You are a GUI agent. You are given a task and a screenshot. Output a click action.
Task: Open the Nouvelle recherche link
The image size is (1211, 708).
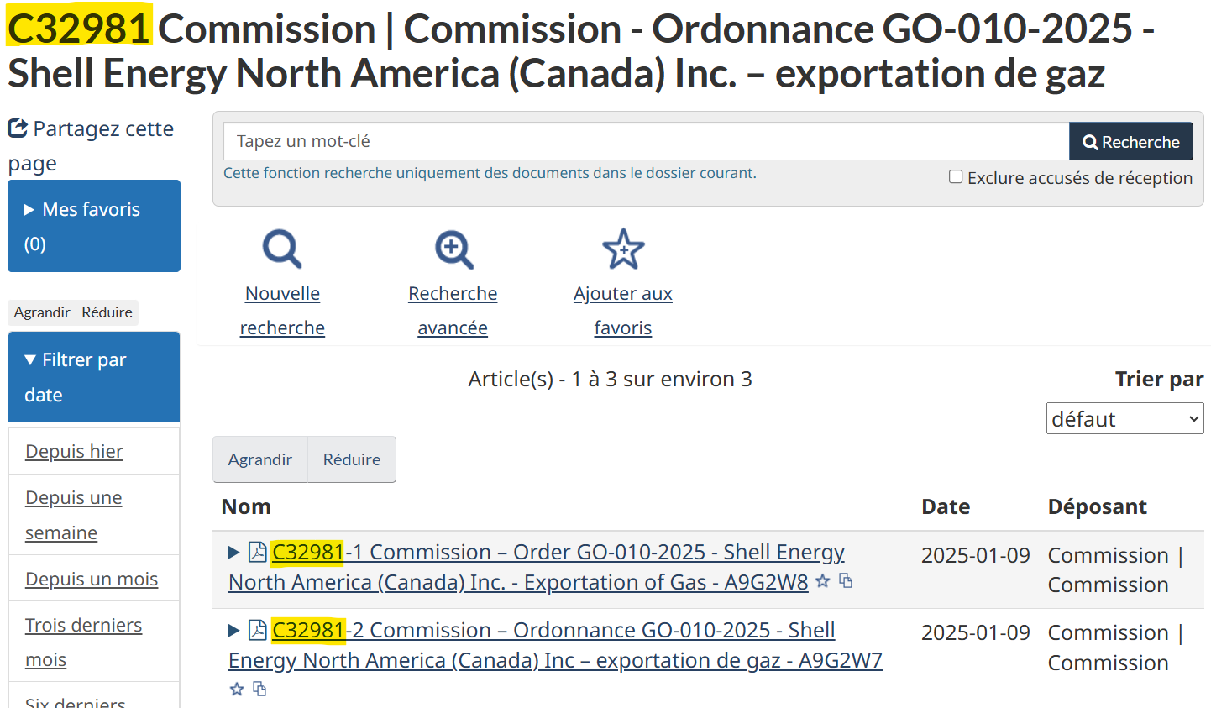click(282, 311)
